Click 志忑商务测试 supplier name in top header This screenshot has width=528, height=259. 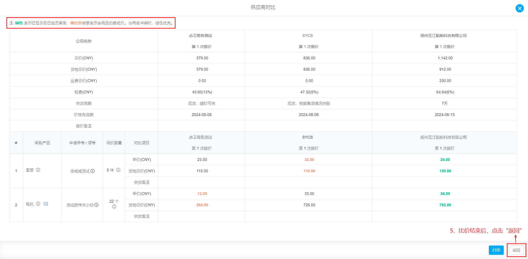(x=200, y=36)
